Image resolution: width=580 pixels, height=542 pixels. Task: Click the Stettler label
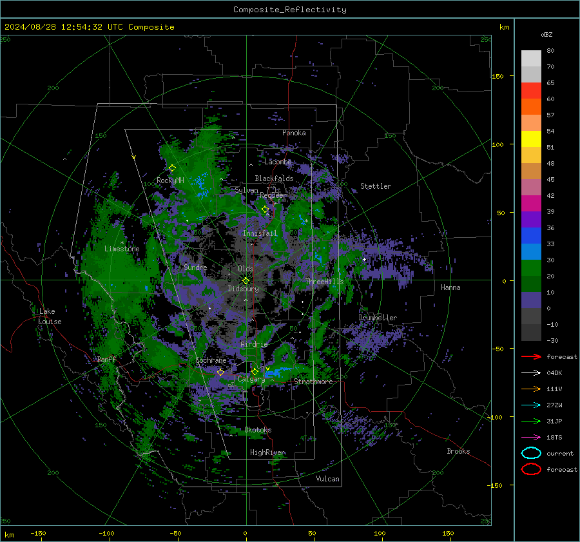pyautogui.click(x=376, y=186)
